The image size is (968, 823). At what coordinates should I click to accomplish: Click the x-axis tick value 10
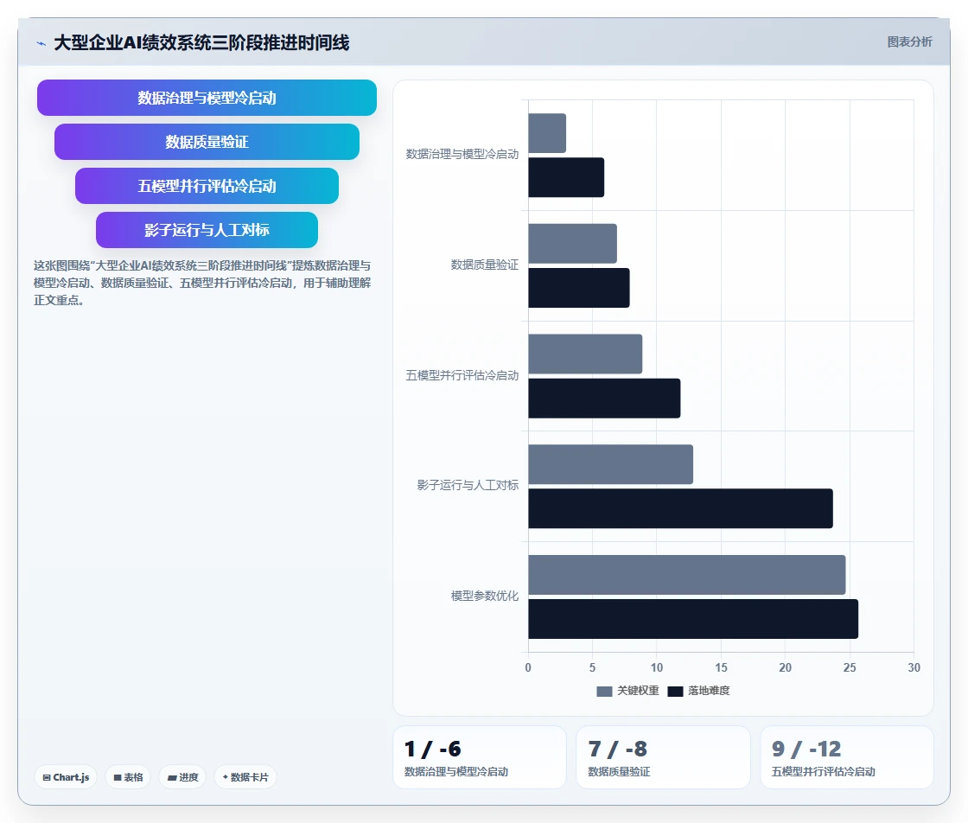pos(656,667)
